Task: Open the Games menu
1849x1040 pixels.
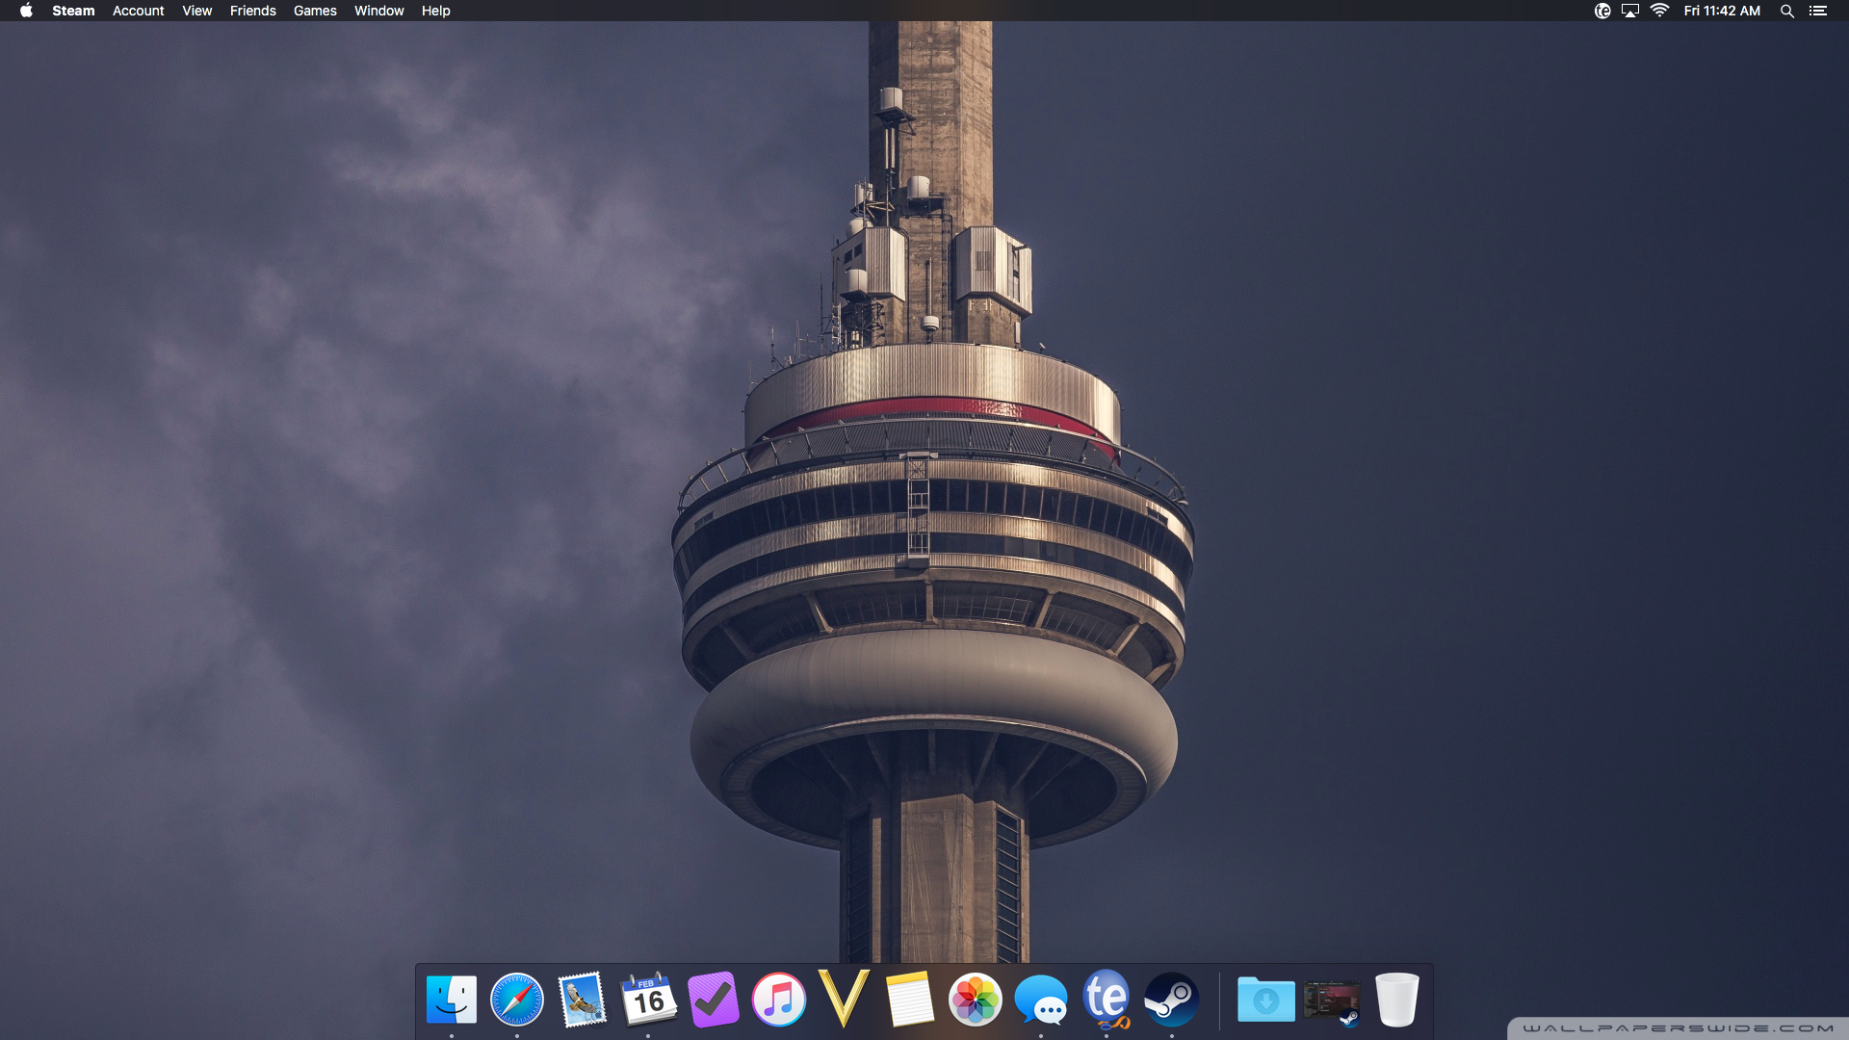Action: 315,11
